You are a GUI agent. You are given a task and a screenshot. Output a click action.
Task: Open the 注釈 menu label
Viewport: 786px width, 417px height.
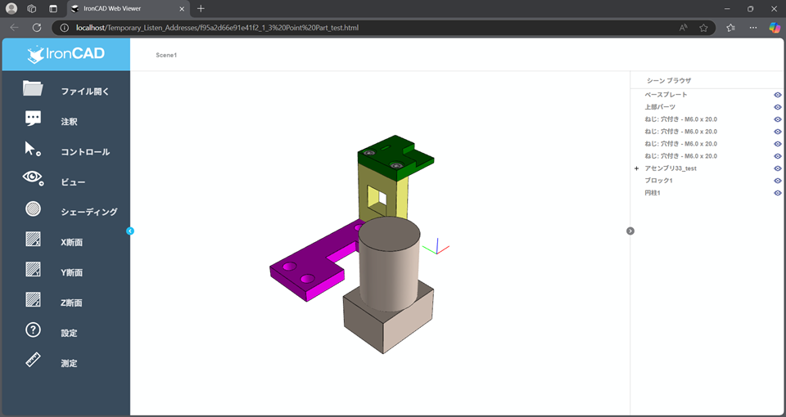point(69,122)
